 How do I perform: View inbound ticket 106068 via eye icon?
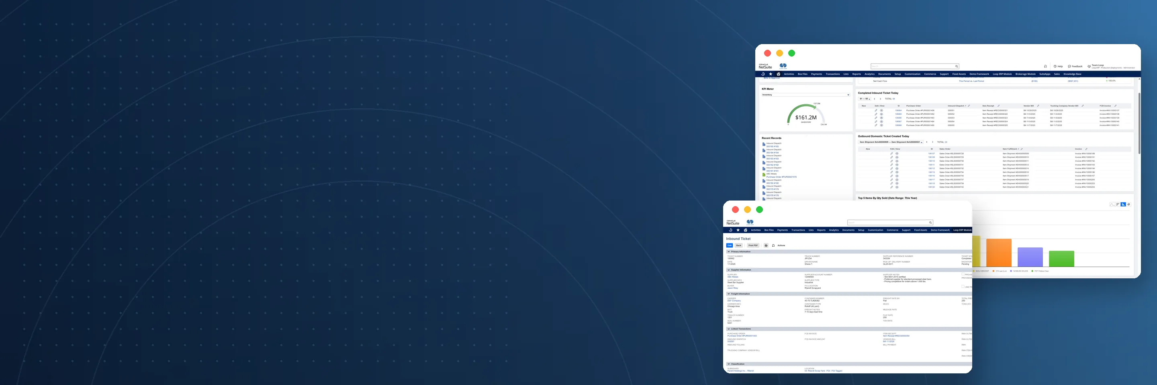point(882,126)
